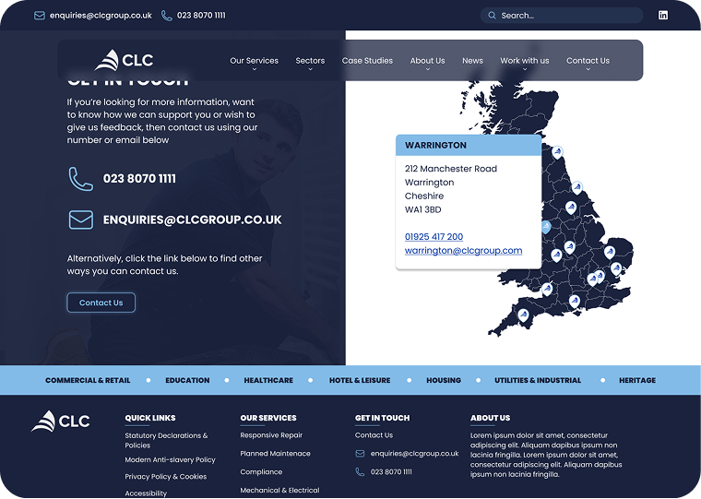Click the envelope icon in top bar
Viewport: 701px width, 499px height.
tap(40, 16)
